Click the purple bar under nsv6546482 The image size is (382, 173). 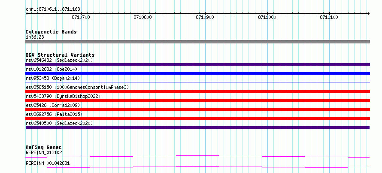point(197,64)
